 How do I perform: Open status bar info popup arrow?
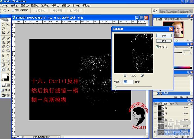pos(59,137)
